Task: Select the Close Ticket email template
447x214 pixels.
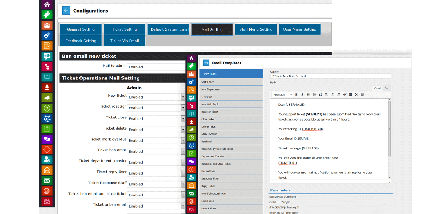Action: pyautogui.click(x=231, y=119)
